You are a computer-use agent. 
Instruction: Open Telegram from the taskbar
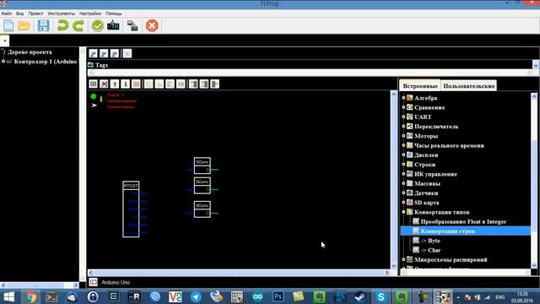coord(196,296)
